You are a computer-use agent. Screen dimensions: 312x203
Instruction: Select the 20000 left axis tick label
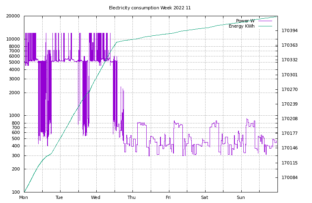(x=13, y=16)
